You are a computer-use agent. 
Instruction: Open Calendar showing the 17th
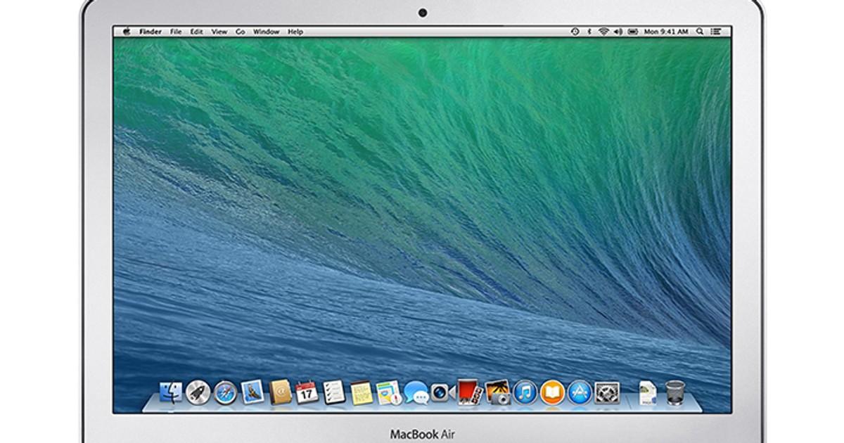pos(306,394)
